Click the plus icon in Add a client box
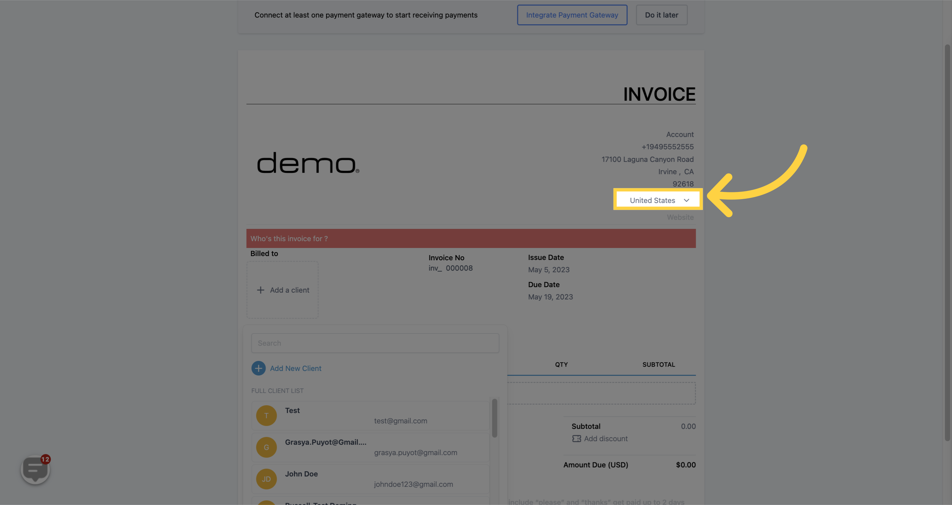The height and width of the screenshot is (505, 952). pyautogui.click(x=260, y=290)
